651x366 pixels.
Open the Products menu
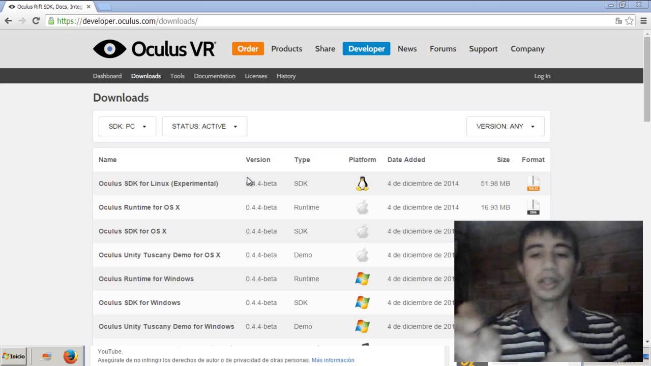point(286,49)
